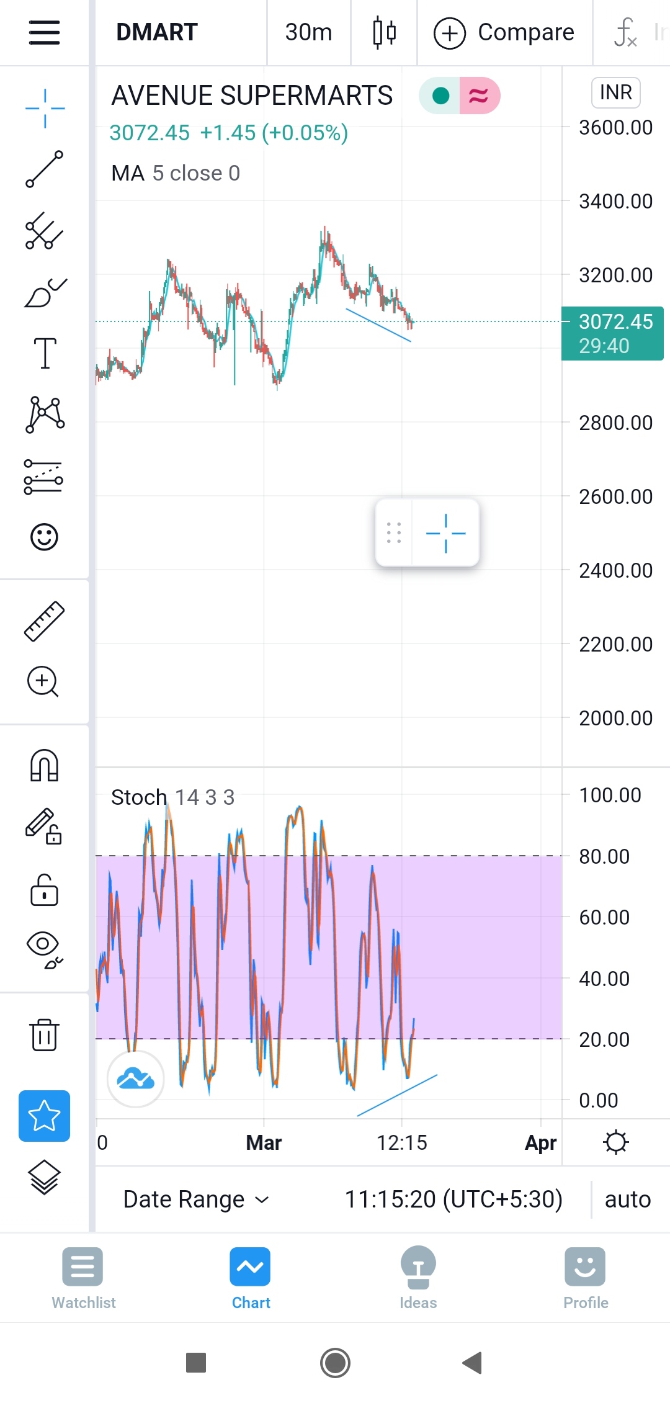Click the 12:15 time axis label
This screenshot has height=1403, width=670.
(x=402, y=1142)
